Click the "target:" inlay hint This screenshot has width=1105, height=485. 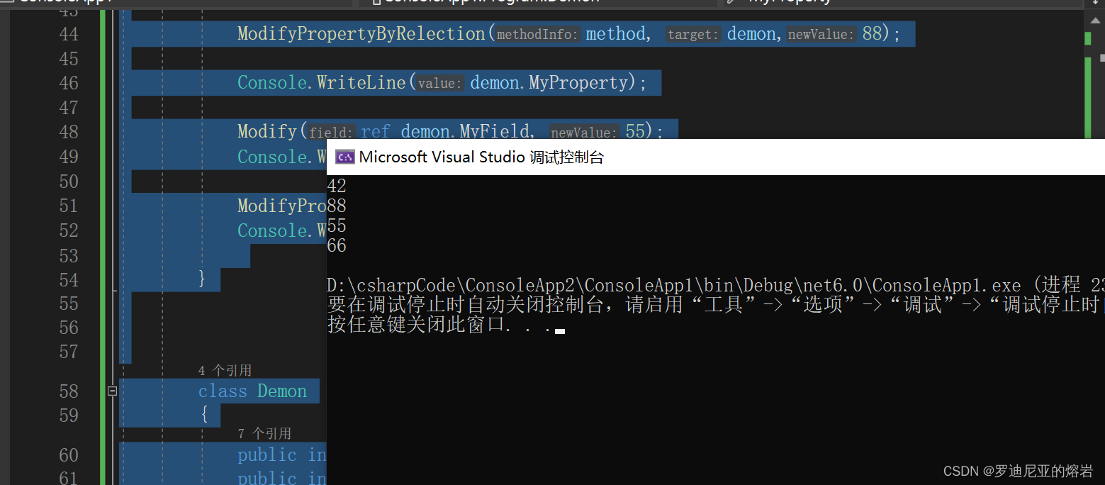coord(693,35)
